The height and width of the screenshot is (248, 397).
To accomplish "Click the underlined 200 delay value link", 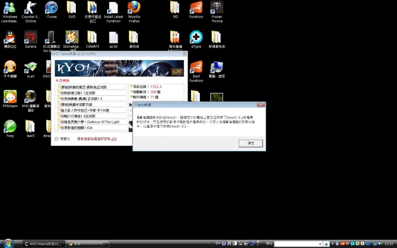I will click(114, 139).
